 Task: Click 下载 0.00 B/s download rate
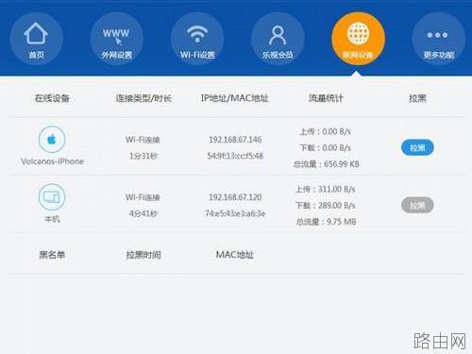pos(326,147)
